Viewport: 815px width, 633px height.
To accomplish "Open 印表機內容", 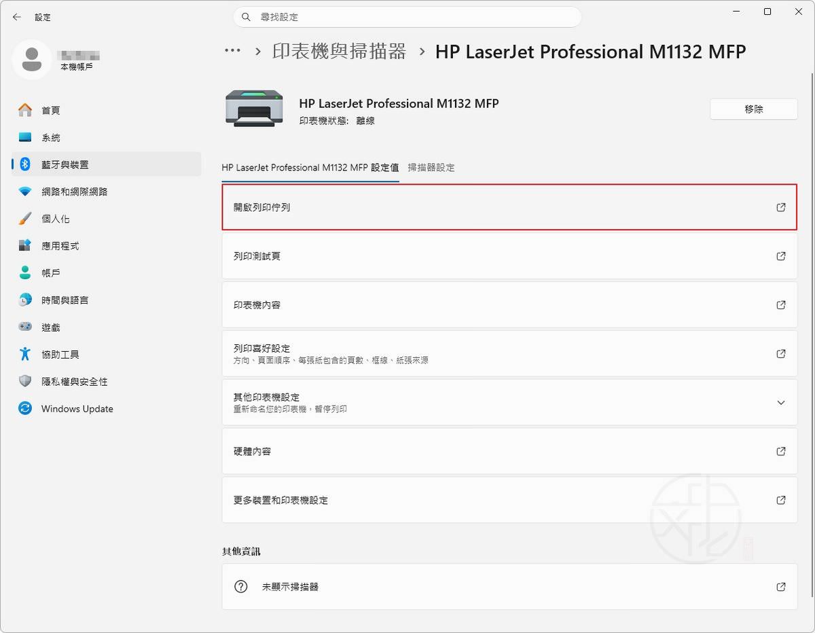I will [509, 305].
